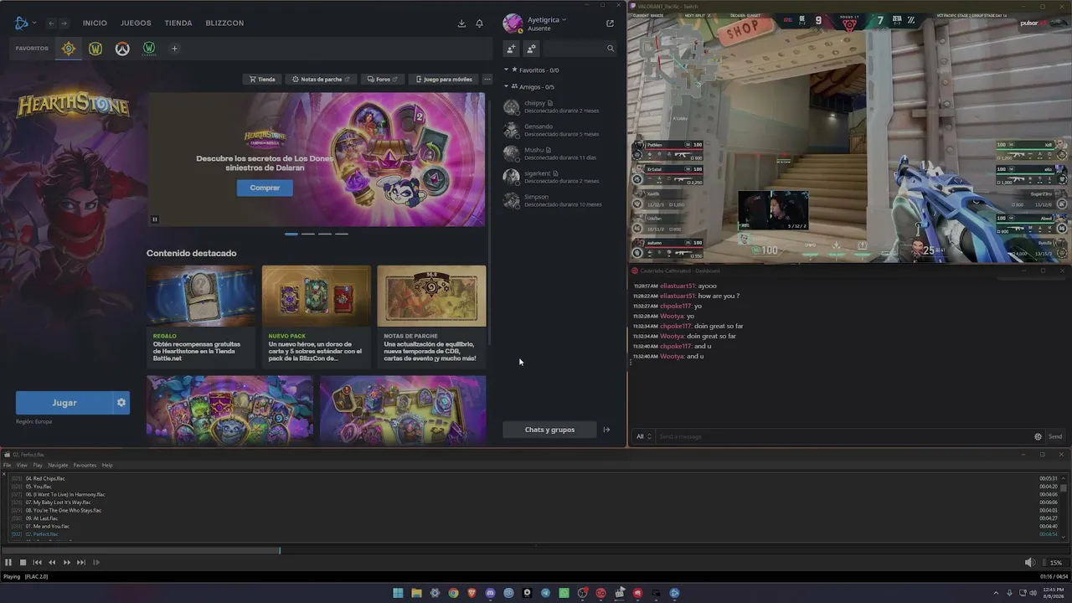Screen dimensions: 1072x603
Task: Open the JUEGOS tab
Action: point(136,23)
